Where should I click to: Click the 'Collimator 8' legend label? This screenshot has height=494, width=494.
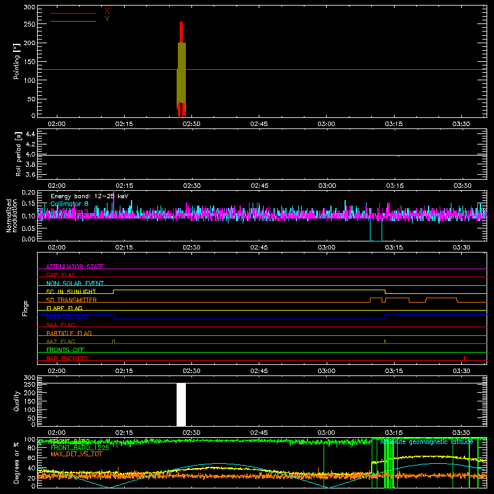point(69,204)
